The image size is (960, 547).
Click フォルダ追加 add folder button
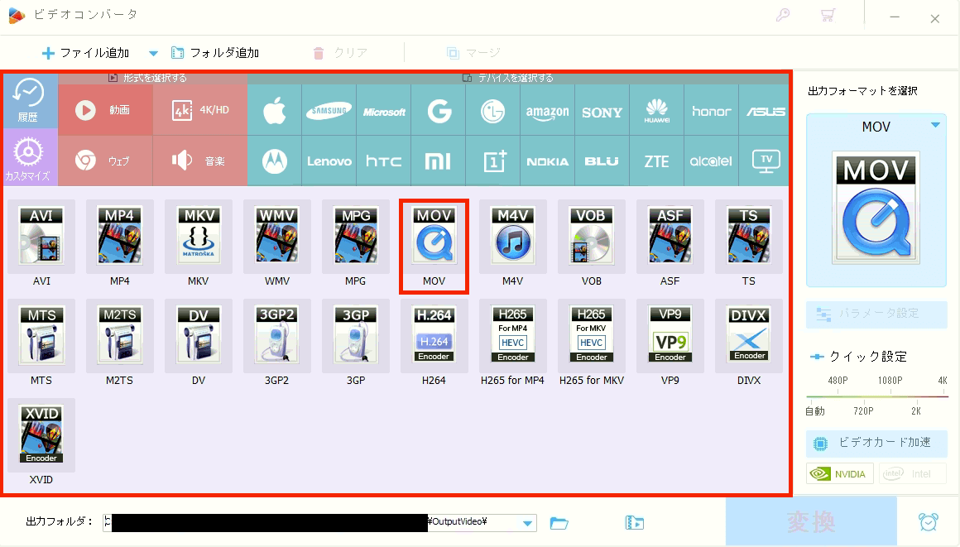[x=215, y=53]
